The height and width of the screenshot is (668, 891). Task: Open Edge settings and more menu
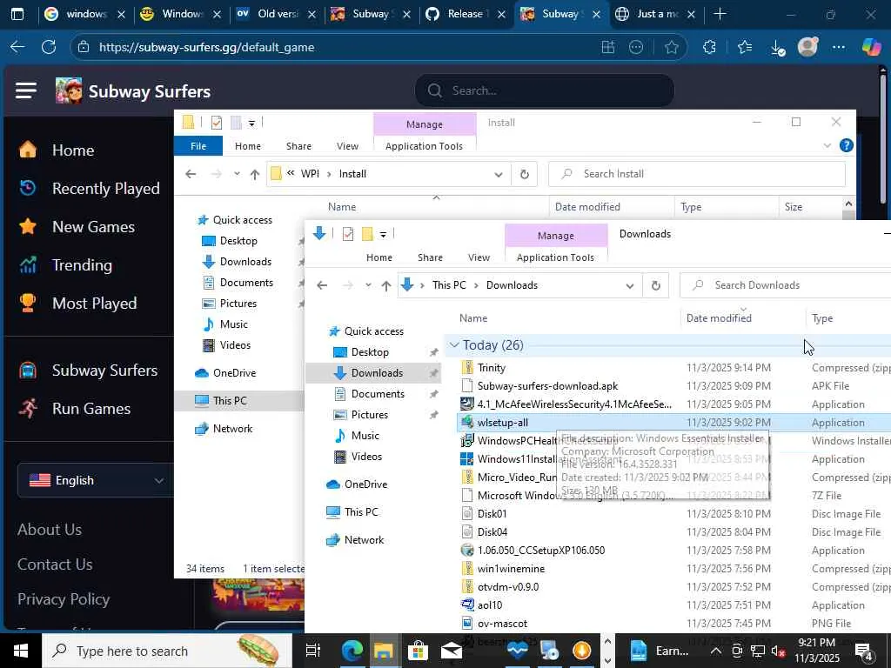pyautogui.click(x=838, y=47)
